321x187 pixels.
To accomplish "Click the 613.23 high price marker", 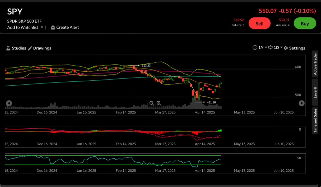I will [x=146, y=66].
